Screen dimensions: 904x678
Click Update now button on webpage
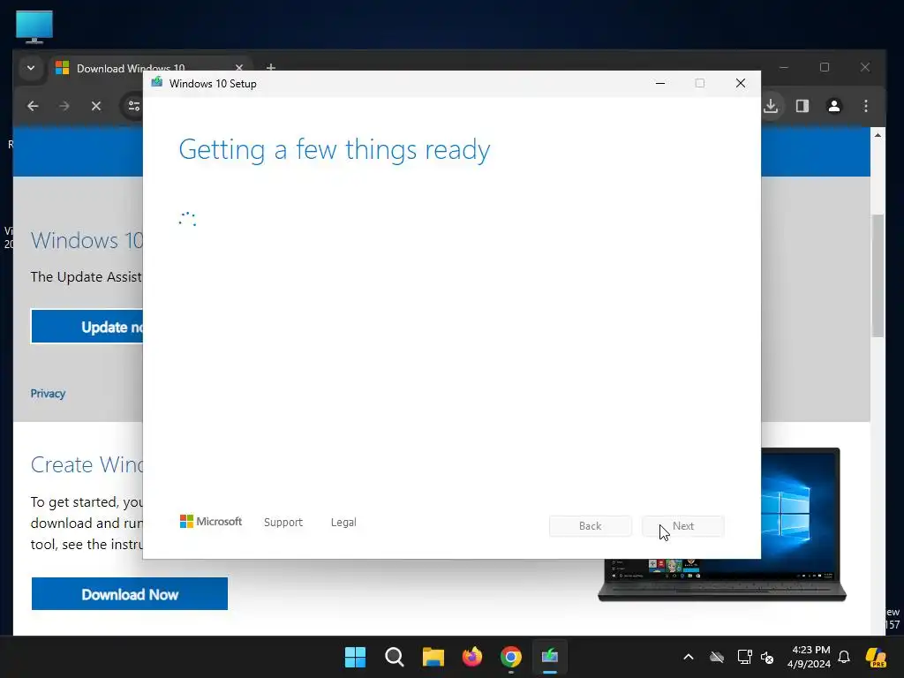pyautogui.click(x=87, y=327)
